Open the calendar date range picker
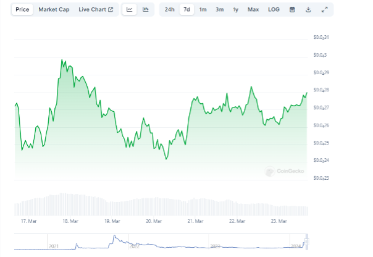The image size is (373, 257). pos(293,10)
